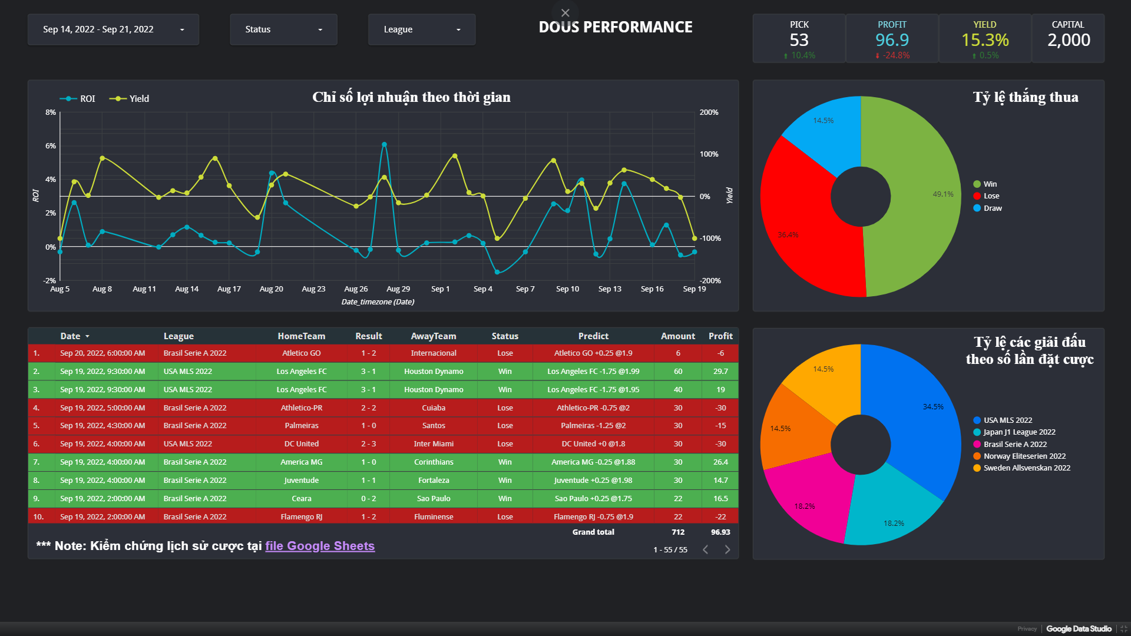Select row 4 'Athletico-PR' home team cell
The width and height of the screenshot is (1131, 636).
point(301,408)
